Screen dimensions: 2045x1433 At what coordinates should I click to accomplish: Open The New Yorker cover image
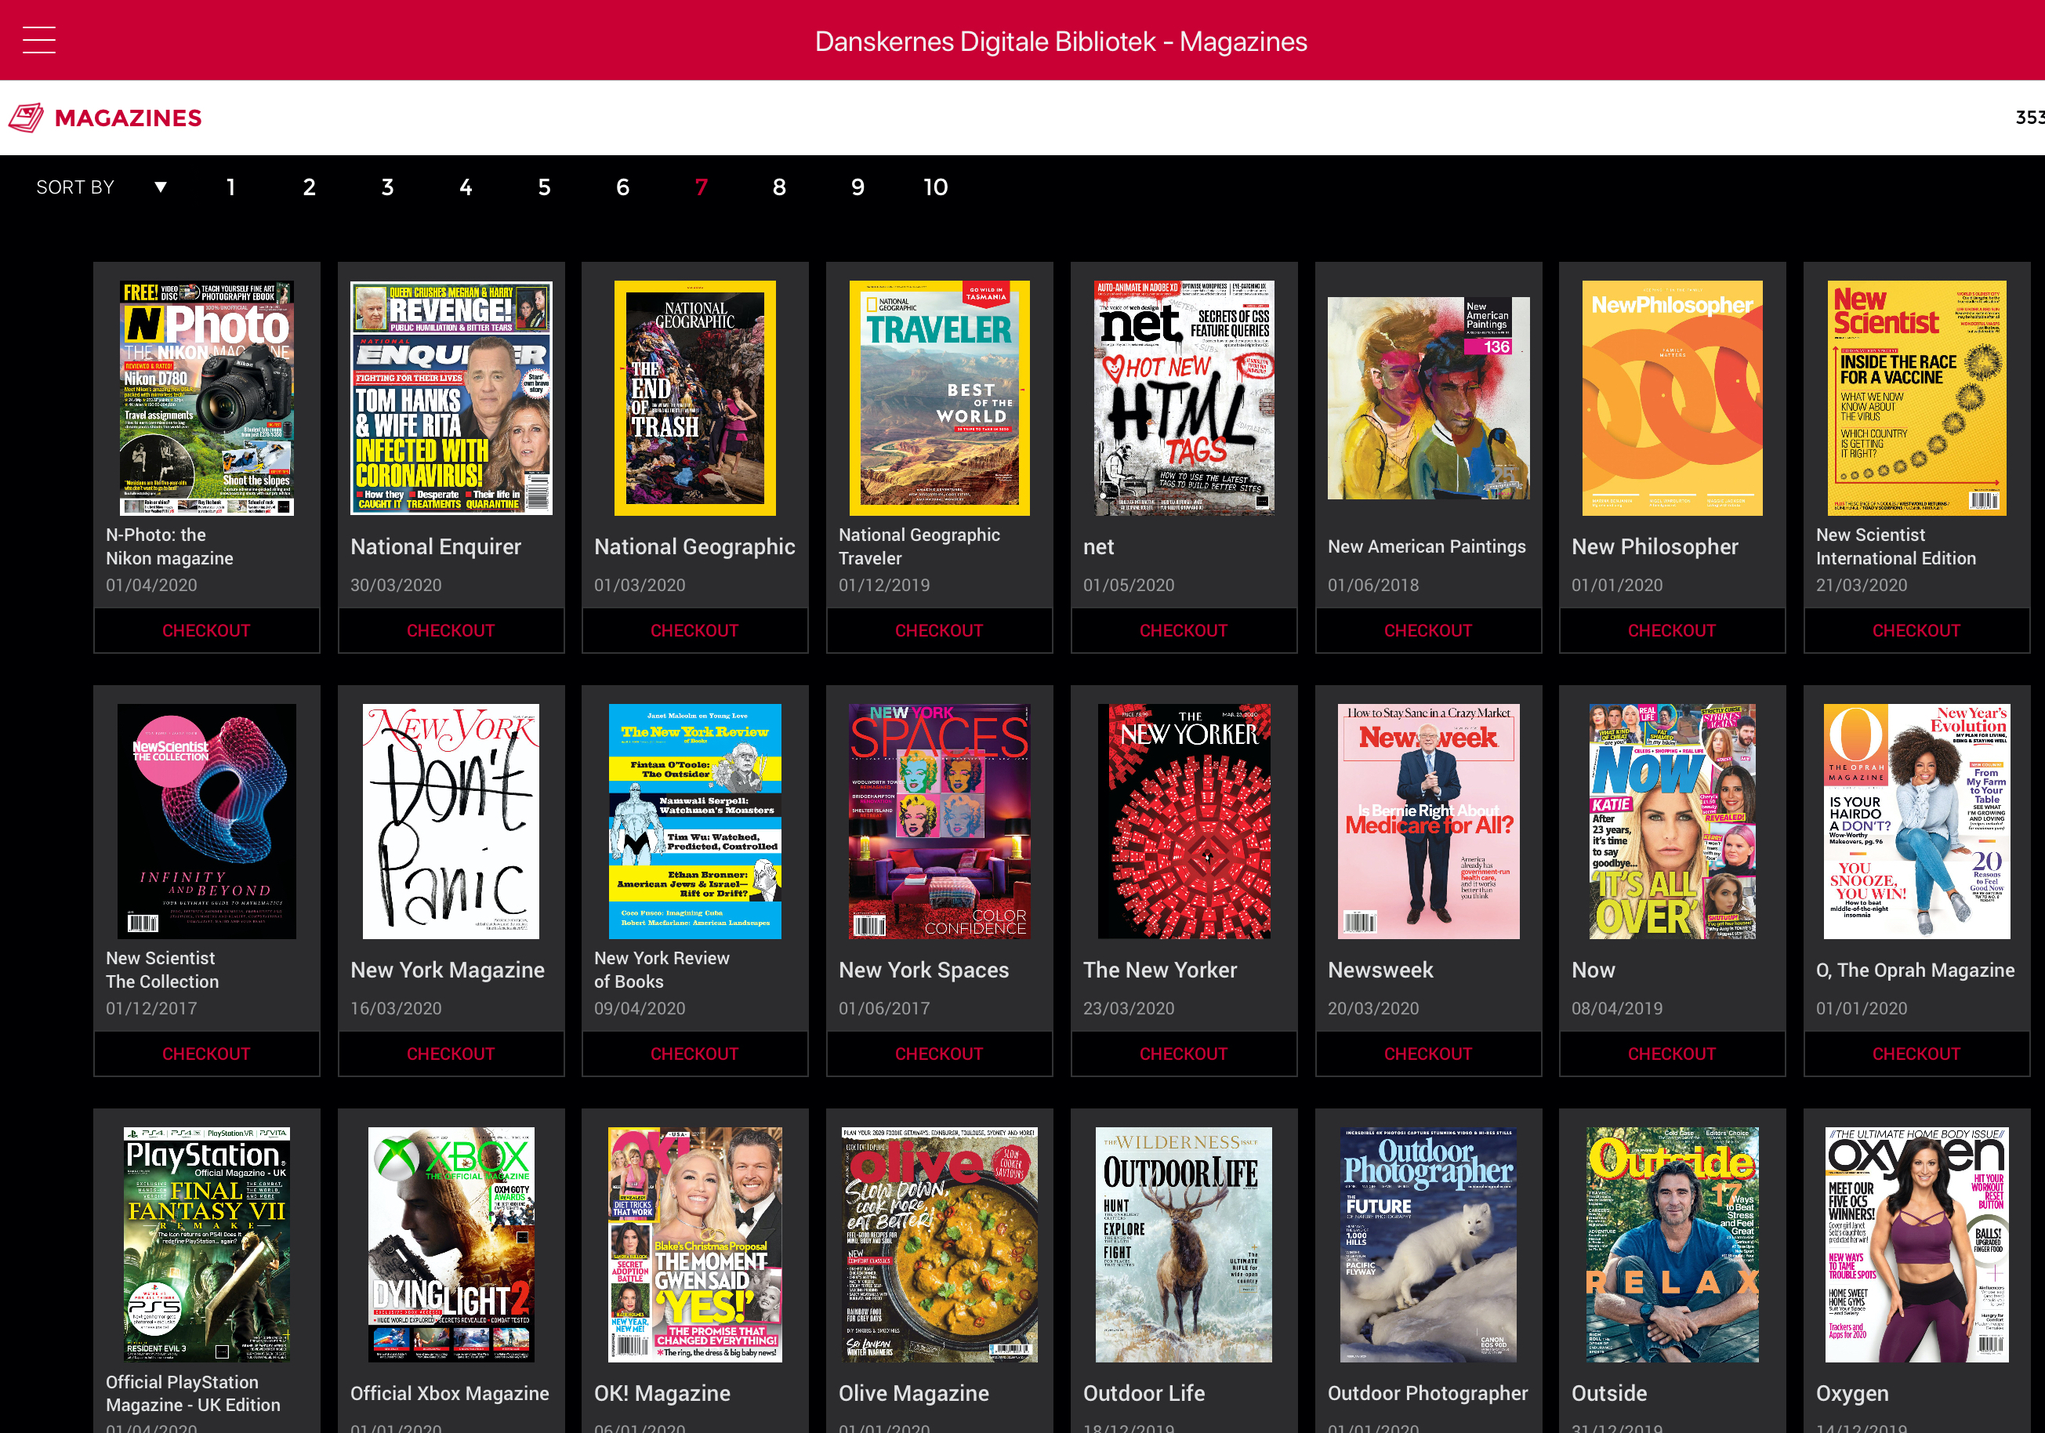tap(1183, 821)
